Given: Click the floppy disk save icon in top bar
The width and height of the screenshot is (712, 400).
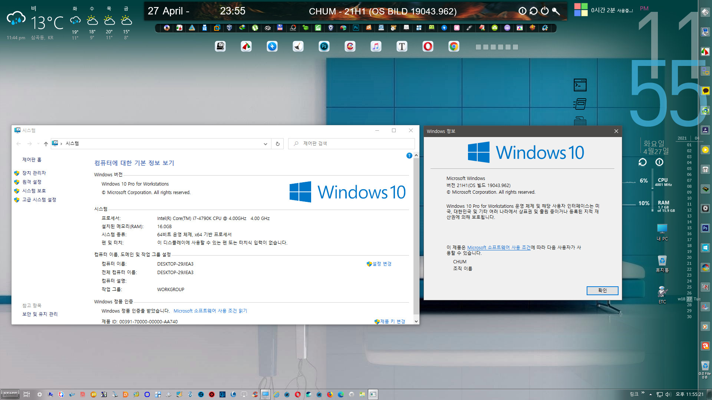Looking at the screenshot, I should [x=280, y=28].
